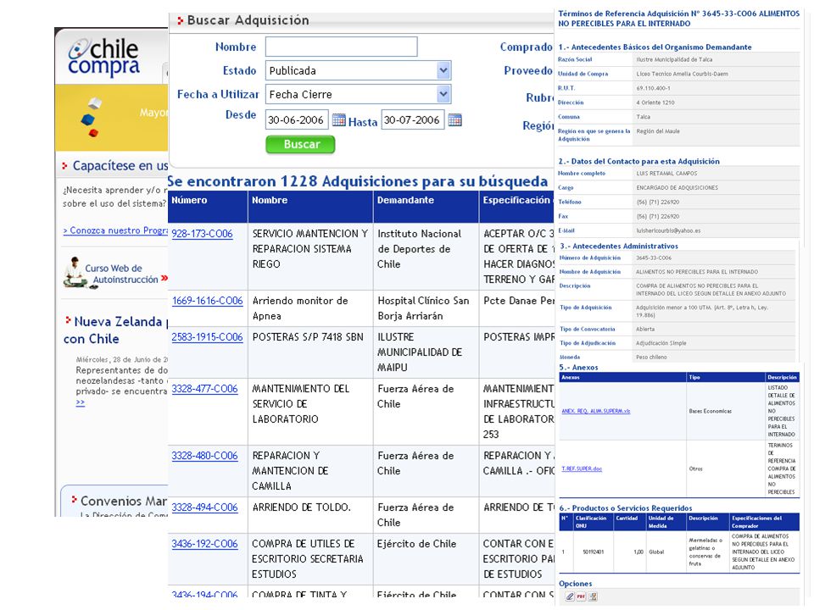Open the Hasta date calendar picker icon
This screenshot has width=814, height=610.
[454, 119]
